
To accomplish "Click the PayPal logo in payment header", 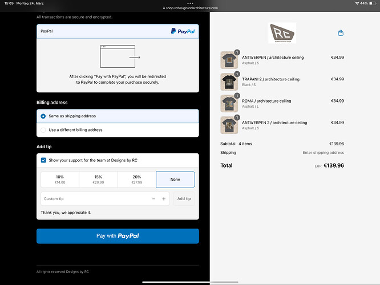I will pos(183,31).
